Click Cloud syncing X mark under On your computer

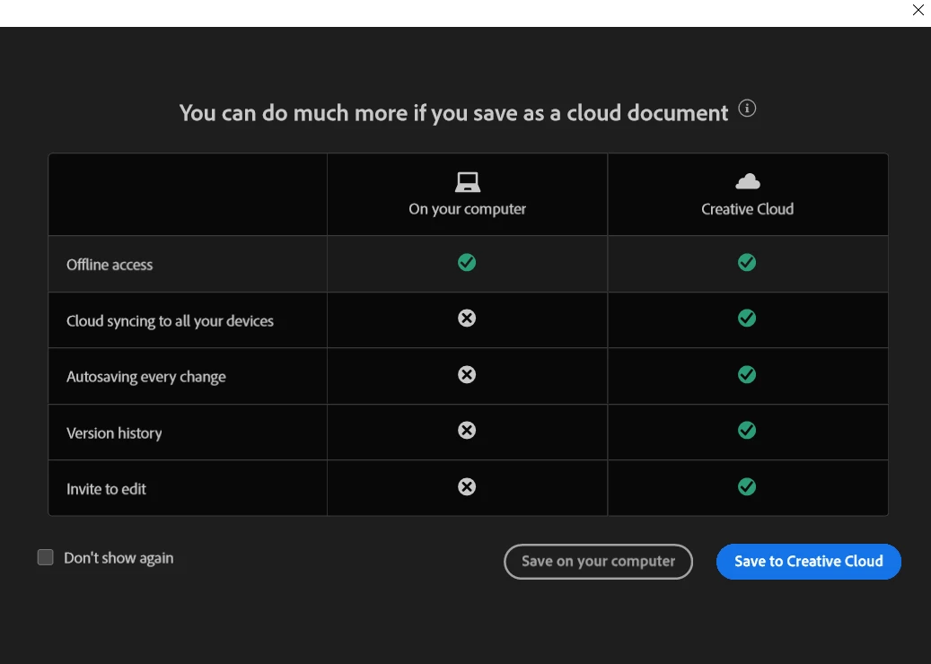467,319
